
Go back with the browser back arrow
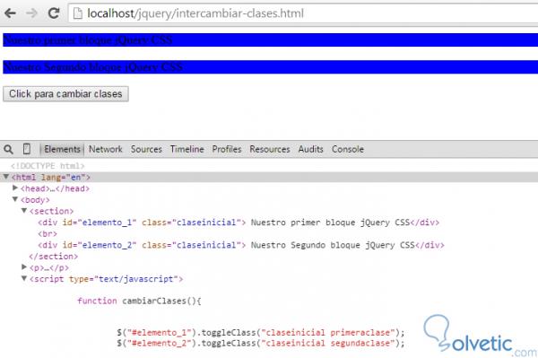point(10,13)
